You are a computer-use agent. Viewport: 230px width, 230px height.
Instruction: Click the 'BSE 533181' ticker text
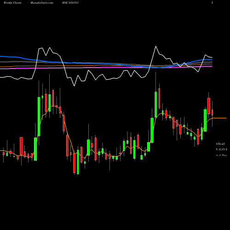click(x=70, y=3)
